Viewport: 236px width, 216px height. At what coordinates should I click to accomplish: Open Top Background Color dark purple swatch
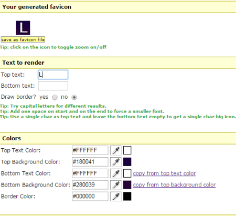coord(127,162)
